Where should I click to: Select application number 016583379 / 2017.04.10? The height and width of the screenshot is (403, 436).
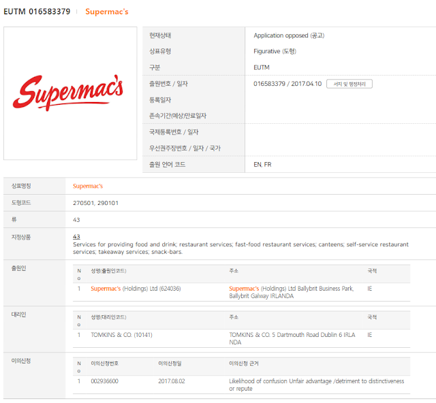click(287, 84)
